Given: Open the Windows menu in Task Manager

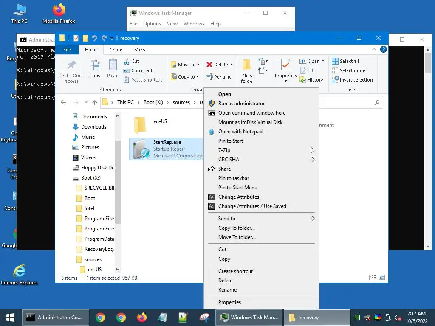Looking at the screenshot, I should click(194, 24).
